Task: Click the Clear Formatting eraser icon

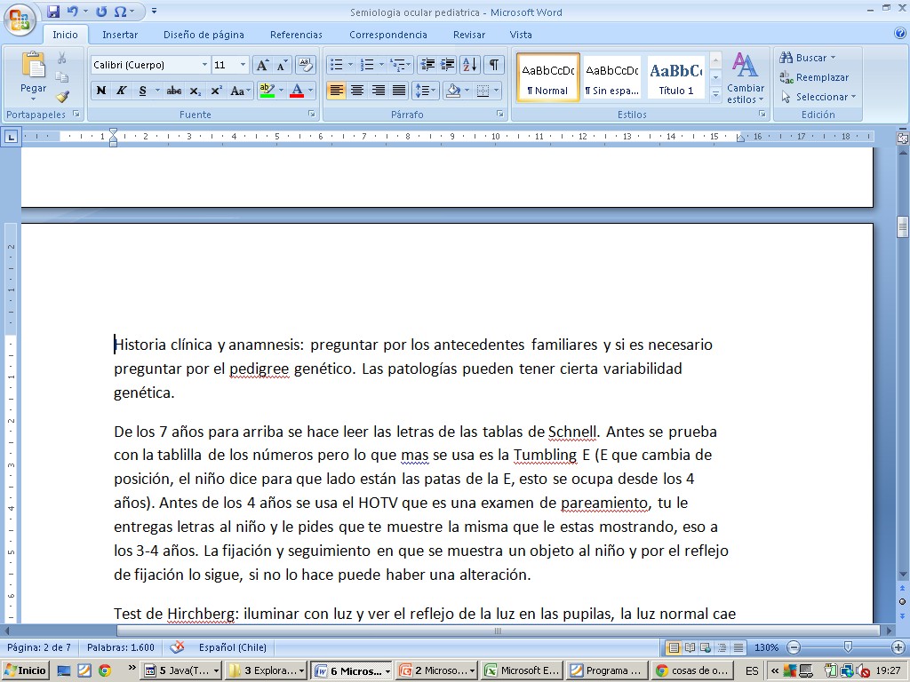Action: (x=306, y=65)
